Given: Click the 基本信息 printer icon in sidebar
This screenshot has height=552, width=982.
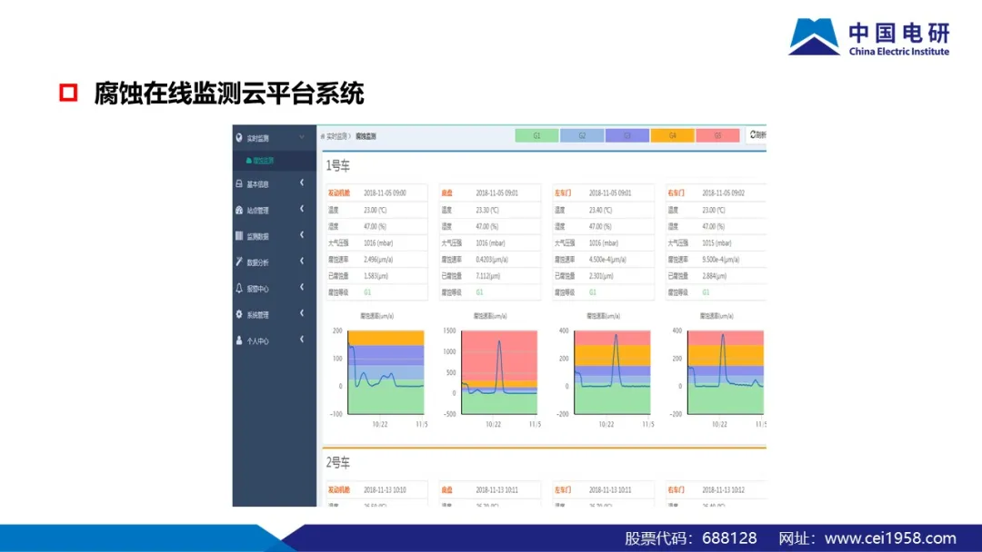Looking at the screenshot, I should [239, 184].
